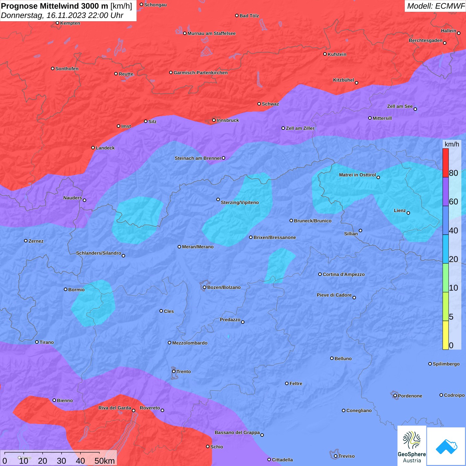This screenshot has height=466, width=466.
Task: Click the 'Nauders' label
Action: tap(73, 198)
